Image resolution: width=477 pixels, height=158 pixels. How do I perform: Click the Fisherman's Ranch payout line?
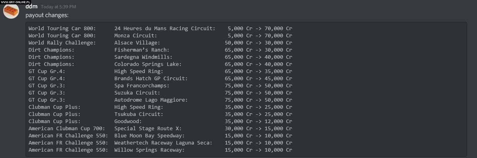[160, 50]
